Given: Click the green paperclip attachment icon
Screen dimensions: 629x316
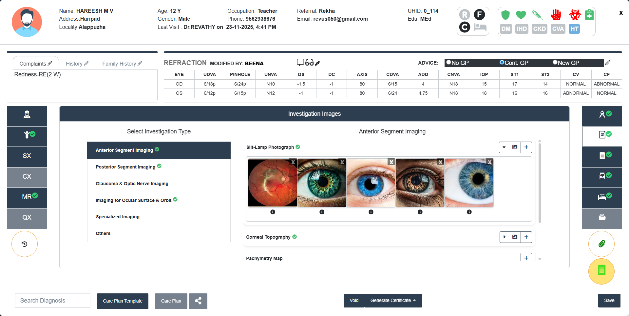Looking at the screenshot, I should pyautogui.click(x=601, y=244).
